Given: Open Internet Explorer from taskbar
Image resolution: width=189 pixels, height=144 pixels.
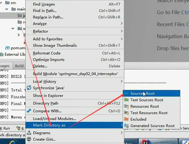Looking at the screenshot, I should 13,142.
